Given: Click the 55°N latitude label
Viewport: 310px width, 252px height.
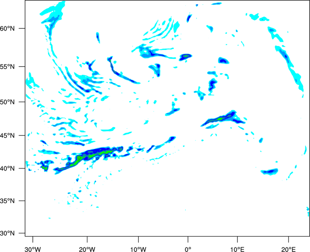Looking at the screenshot, I should click(7, 66).
